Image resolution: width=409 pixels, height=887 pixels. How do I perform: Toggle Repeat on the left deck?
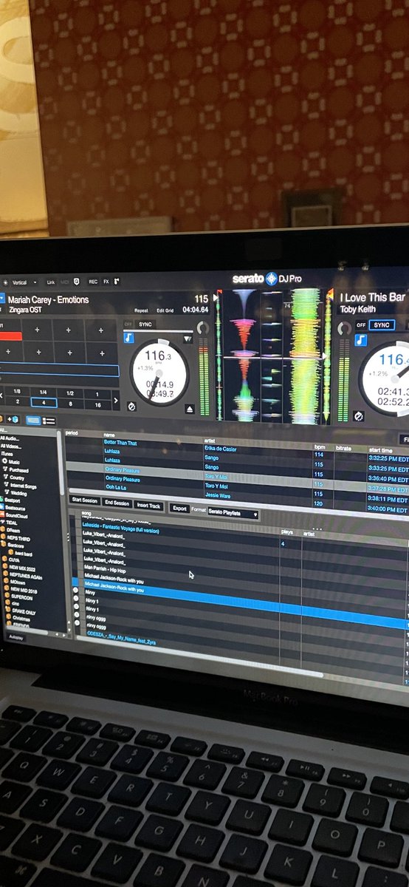(141, 310)
